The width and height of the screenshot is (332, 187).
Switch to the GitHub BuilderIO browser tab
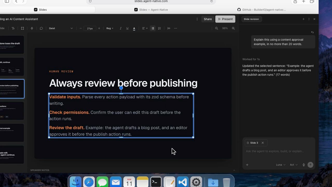[x=261, y=10]
